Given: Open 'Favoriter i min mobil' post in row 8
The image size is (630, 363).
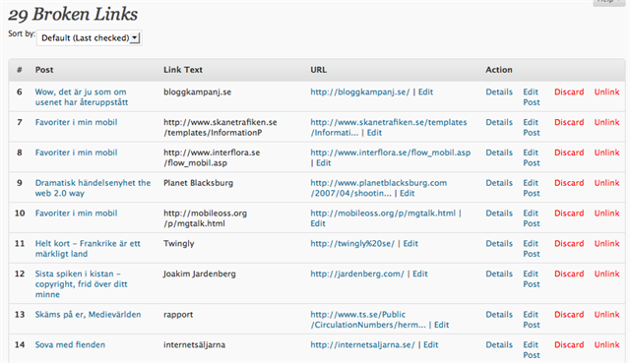Looking at the screenshot, I should tap(76, 152).
